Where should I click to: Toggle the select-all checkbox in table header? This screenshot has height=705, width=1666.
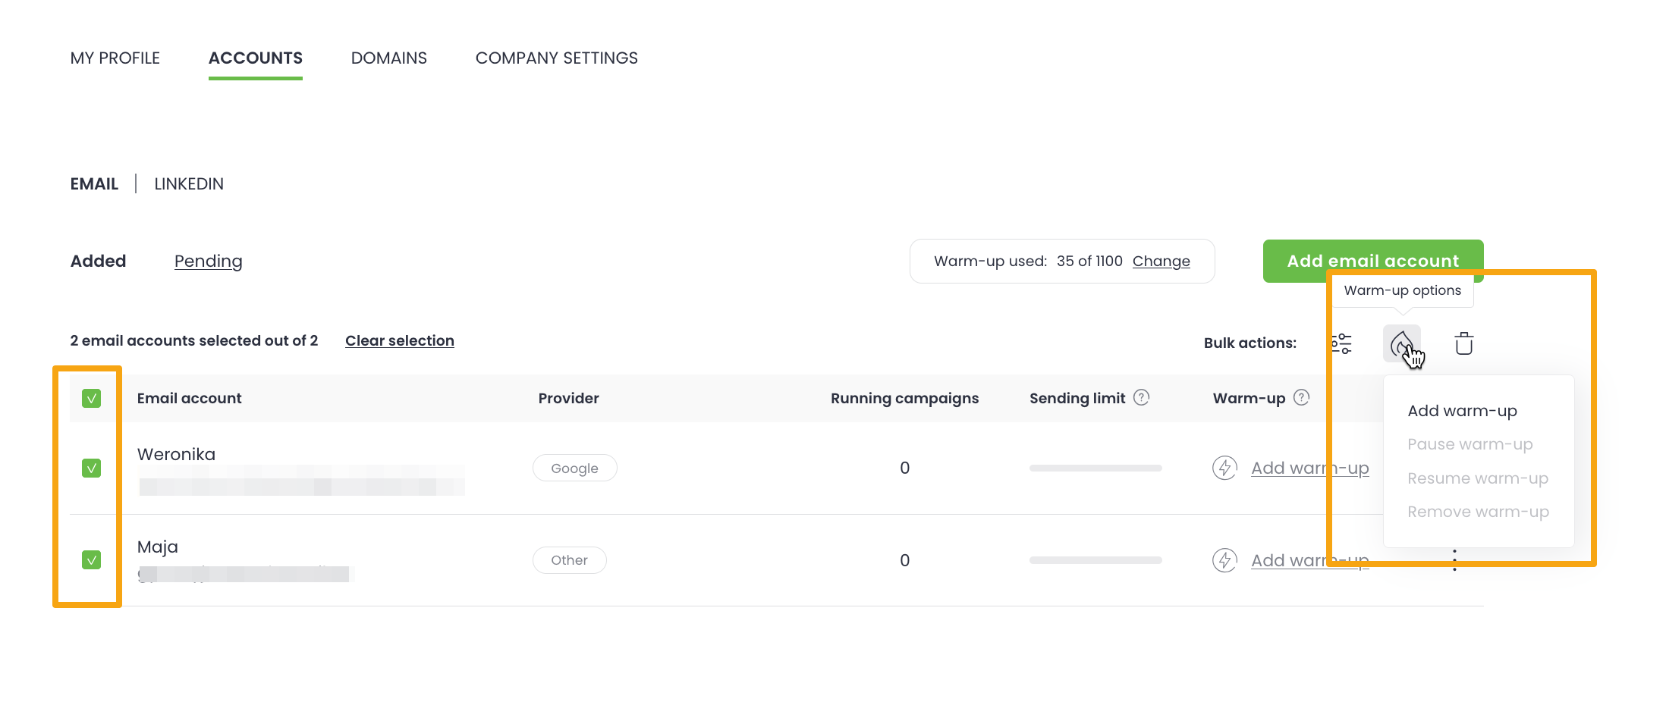(91, 398)
